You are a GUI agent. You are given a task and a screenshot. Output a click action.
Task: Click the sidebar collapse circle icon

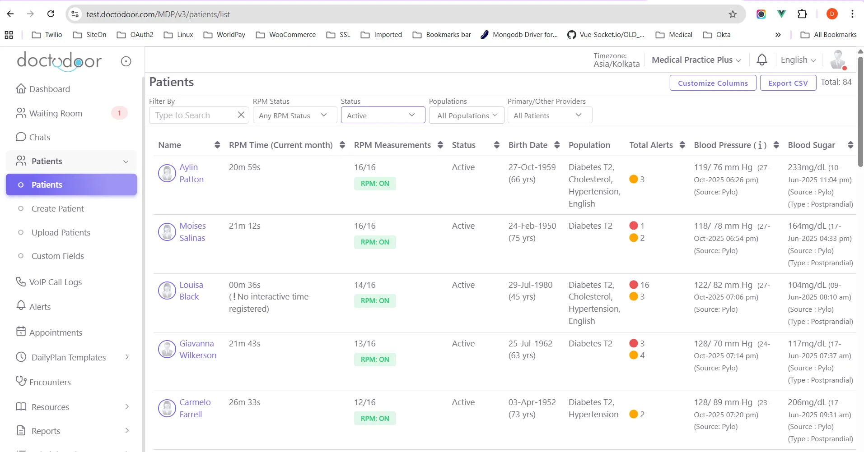(126, 61)
